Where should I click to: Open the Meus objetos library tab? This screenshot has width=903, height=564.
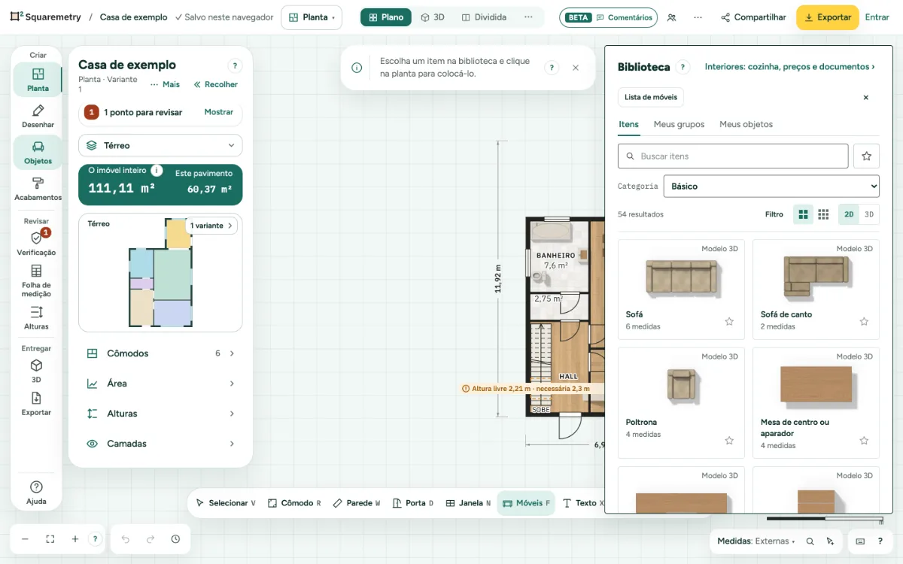[746, 124]
